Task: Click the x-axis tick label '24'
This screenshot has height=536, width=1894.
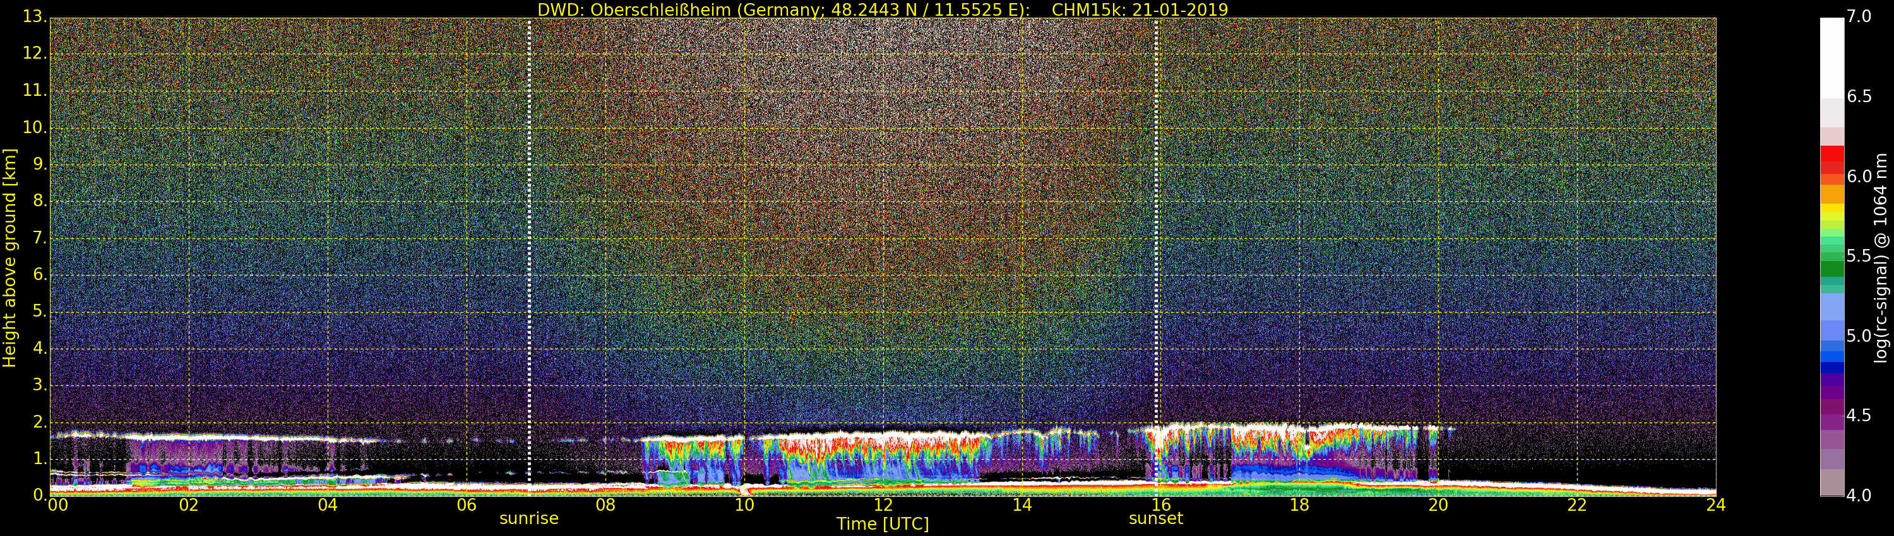Action: (1716, 505)
